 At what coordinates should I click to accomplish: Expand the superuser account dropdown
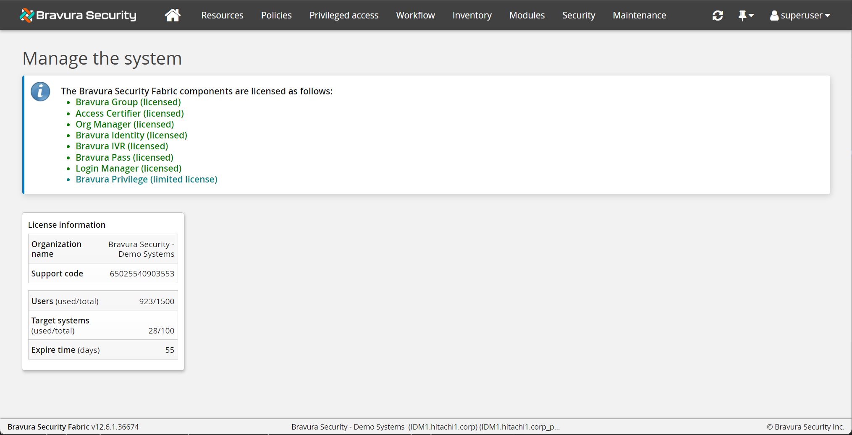pos(827,16)
